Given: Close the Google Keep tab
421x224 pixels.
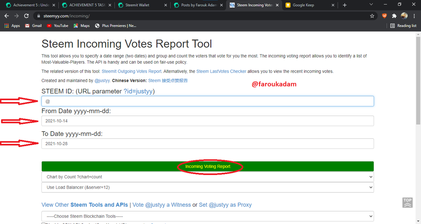Looking at the screenshot, I should (333, 5).
